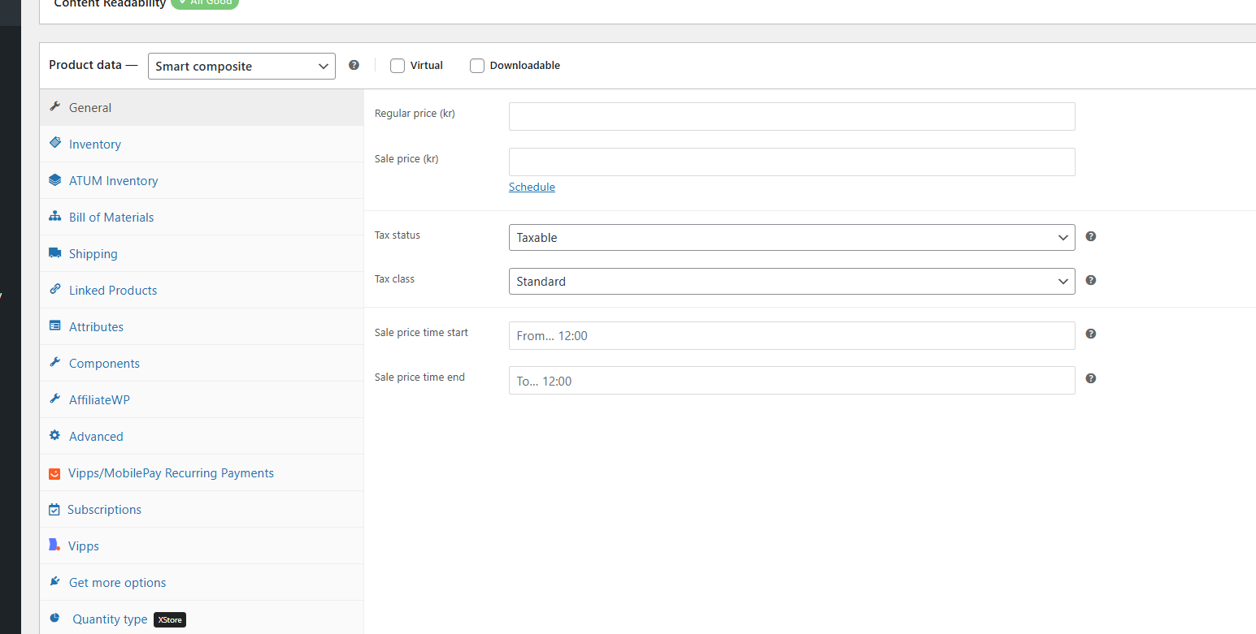The image size is (1256, 634).
Task: Enable the Virtual checkbox
Action: [398, 66]
